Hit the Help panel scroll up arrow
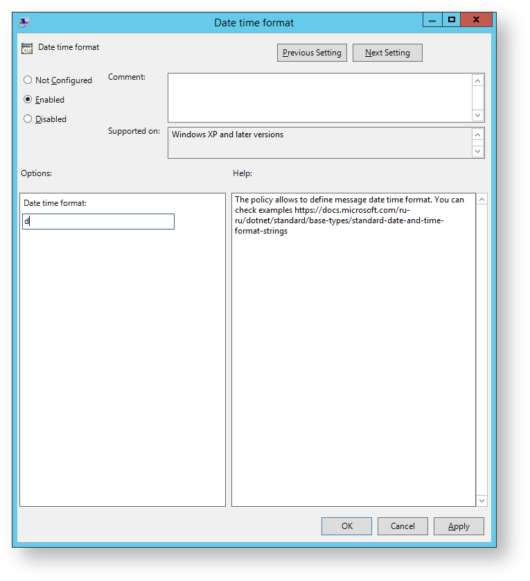Screen dimensions: 530x581 point(482,200)
